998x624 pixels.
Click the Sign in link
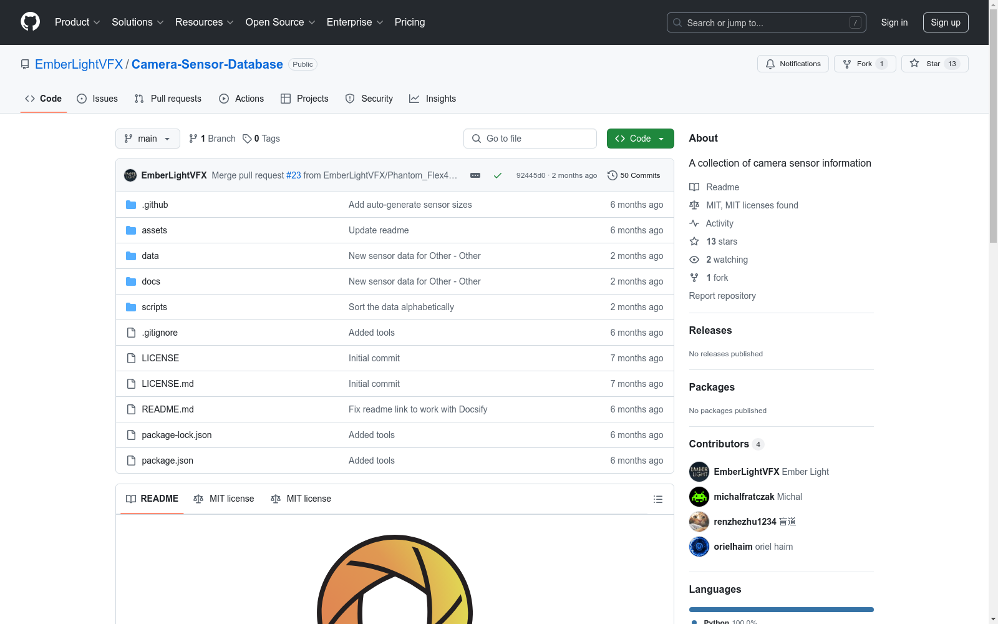[x=894, y=22]
